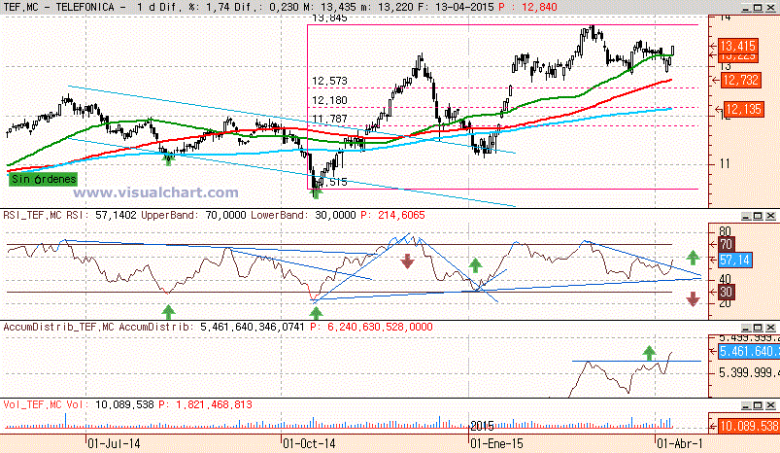
Task: Click the UpperBand 70,0000 header text
Action: pos(193,215)
